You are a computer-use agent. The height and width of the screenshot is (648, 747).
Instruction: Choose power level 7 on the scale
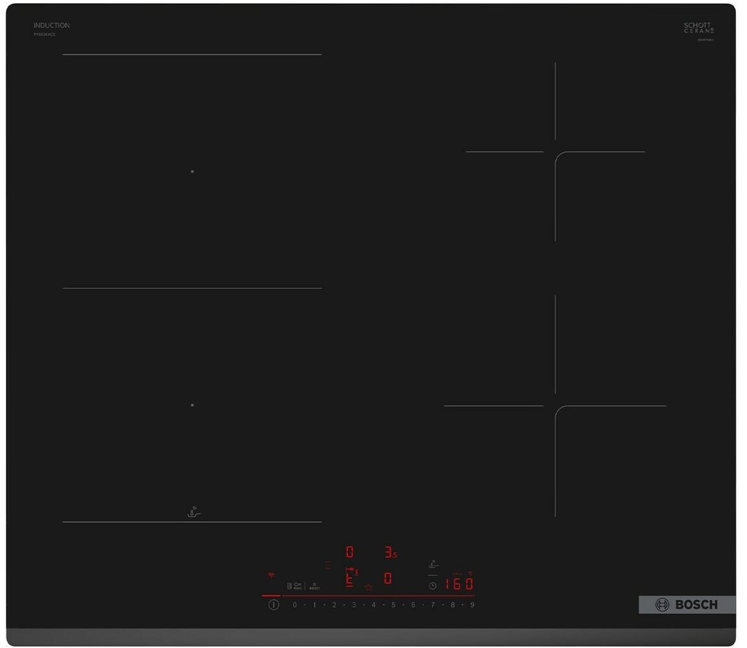pyautogui.click(x=433, y=605)
